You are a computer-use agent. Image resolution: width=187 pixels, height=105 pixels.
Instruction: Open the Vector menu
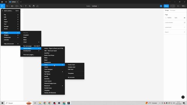(11, 29)
